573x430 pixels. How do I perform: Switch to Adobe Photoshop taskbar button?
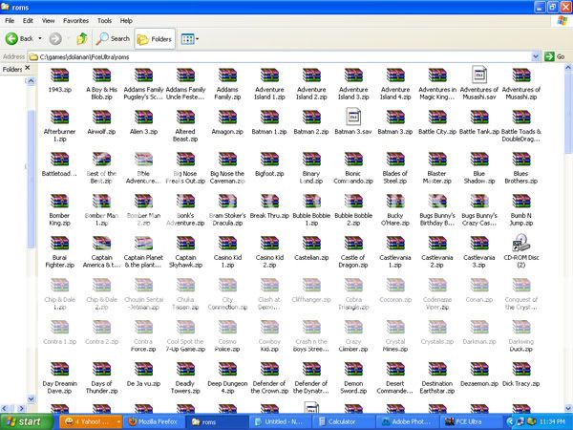[407, 422]
